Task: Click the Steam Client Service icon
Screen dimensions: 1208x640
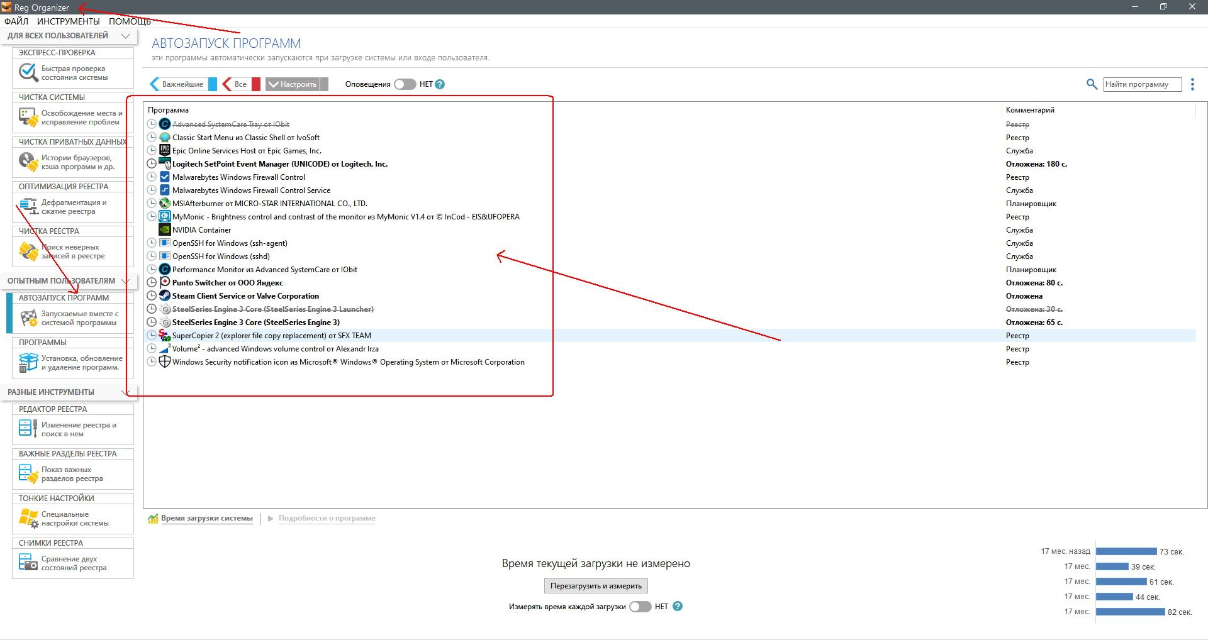Action: pos(165,295)
